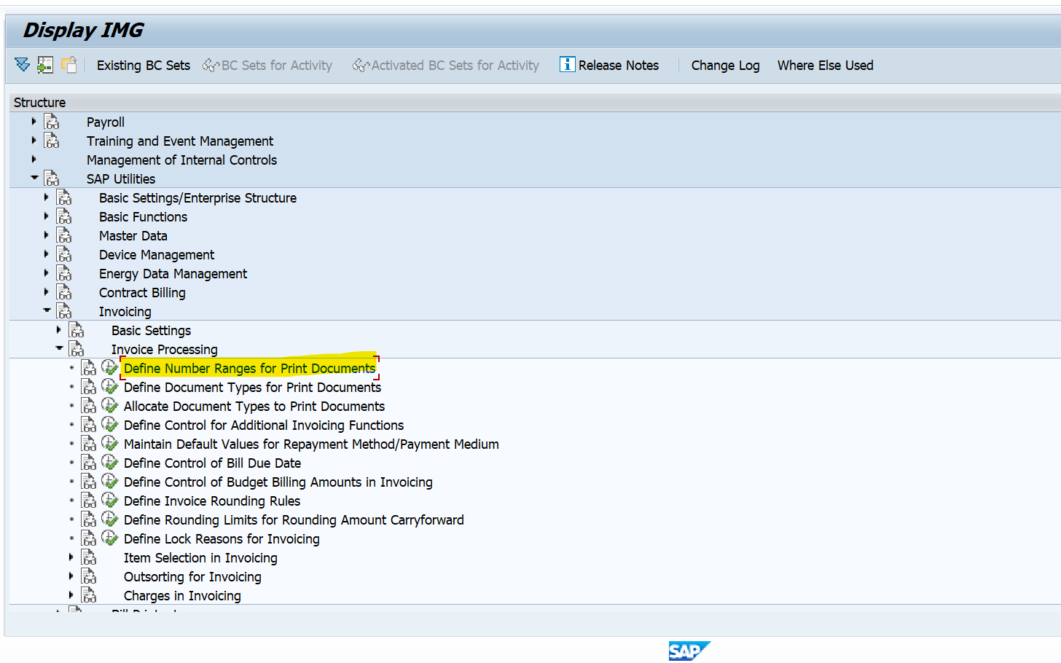
Task: Collapse the SAP Utilities node
Action: pos(34,177)
